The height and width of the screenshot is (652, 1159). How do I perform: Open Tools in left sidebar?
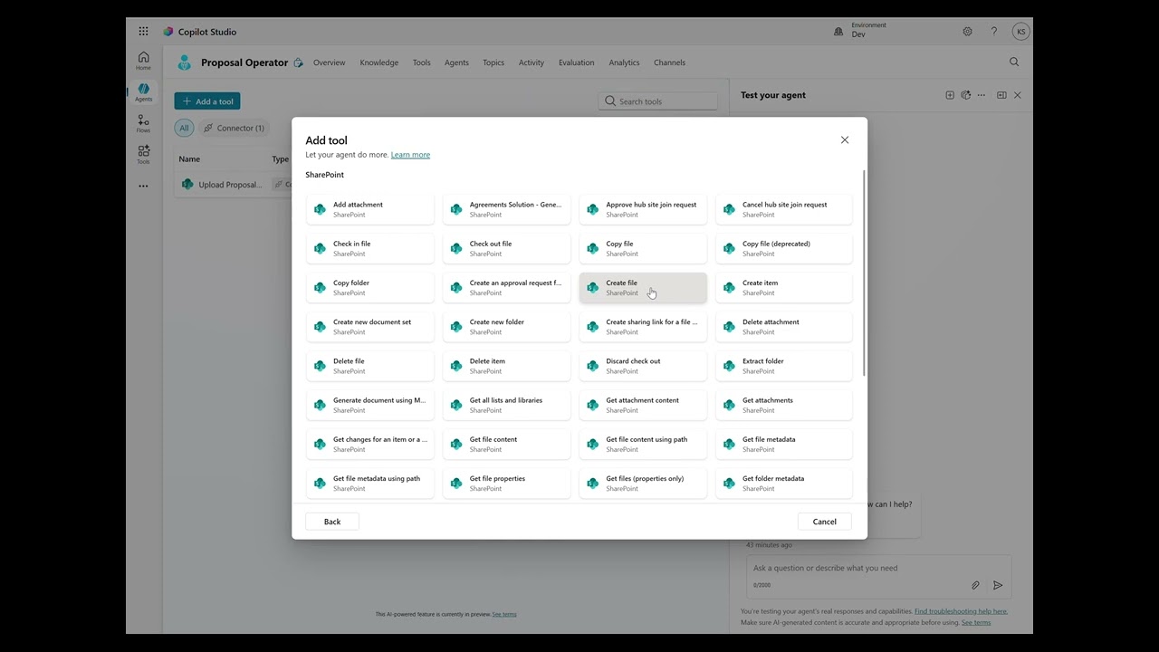coord(143,155)
